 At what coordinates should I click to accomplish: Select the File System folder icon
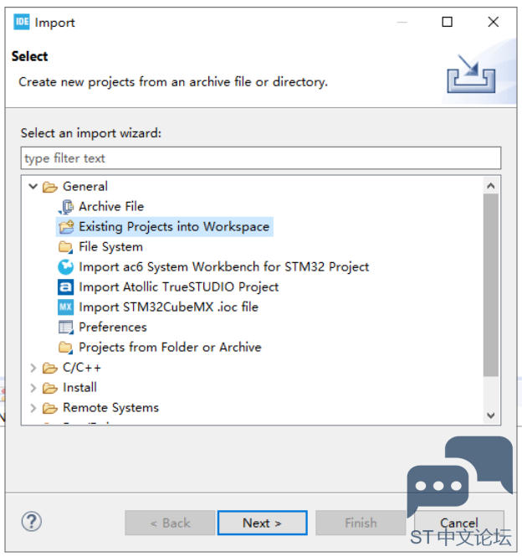tap(65, 247)
